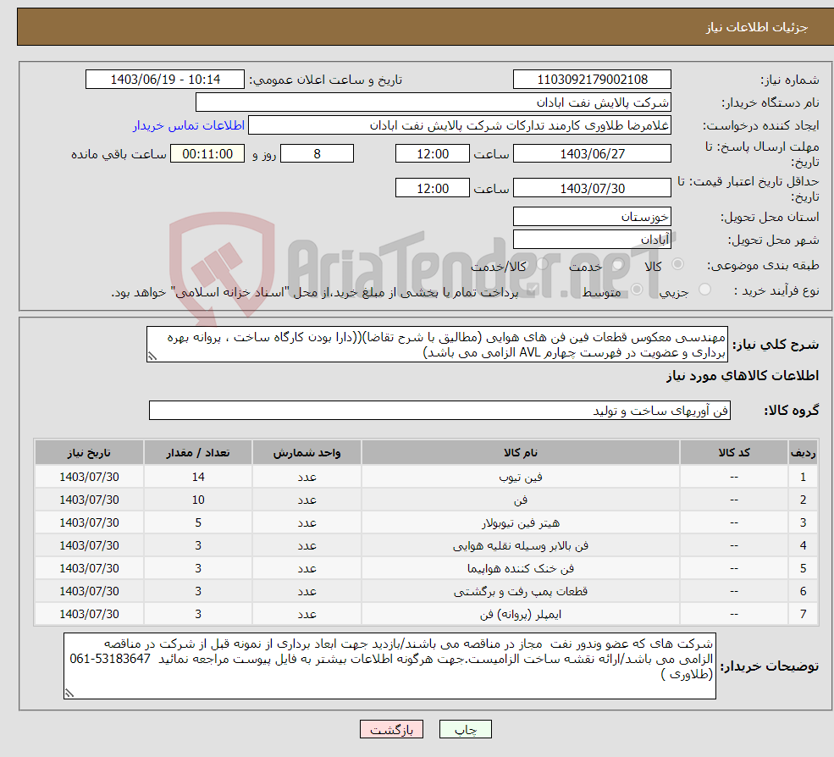Click the delivery province field خوزستان
The height and width of the screenshot is (757, 834).
click(592, 217)
